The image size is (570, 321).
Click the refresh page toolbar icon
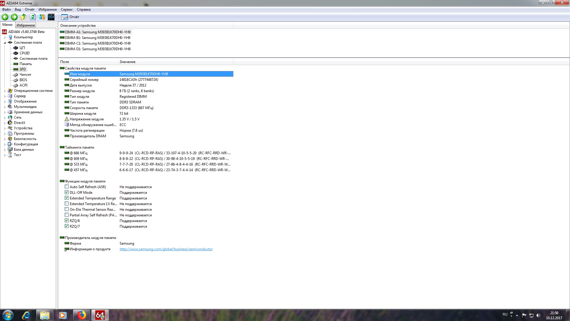pos(33,17)
